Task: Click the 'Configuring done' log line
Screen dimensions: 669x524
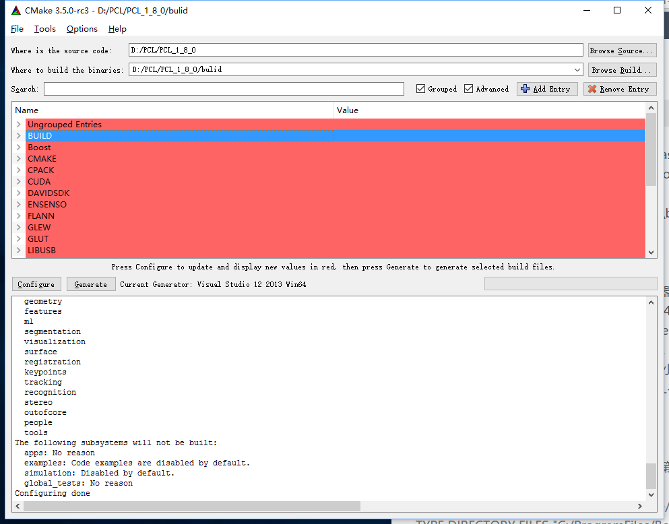Action: pos(52,493)
